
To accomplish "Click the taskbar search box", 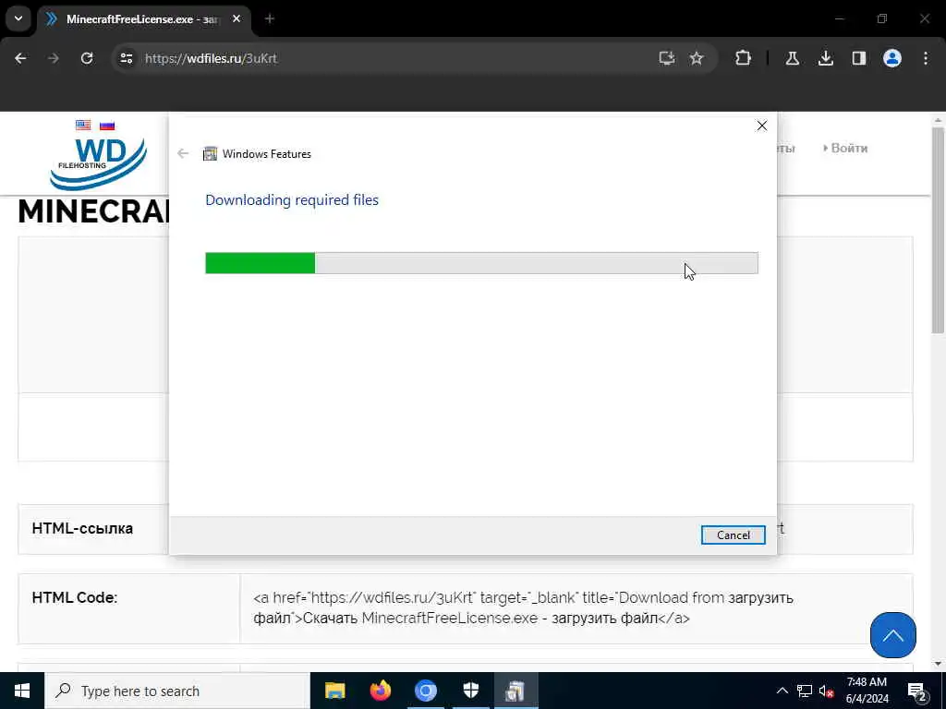I will 177,691.
